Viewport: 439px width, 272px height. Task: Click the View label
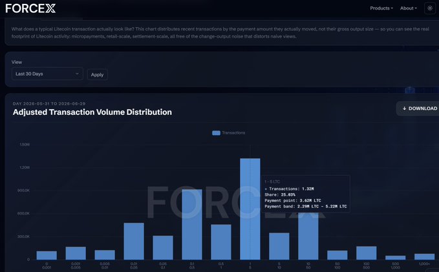(17, 62)
